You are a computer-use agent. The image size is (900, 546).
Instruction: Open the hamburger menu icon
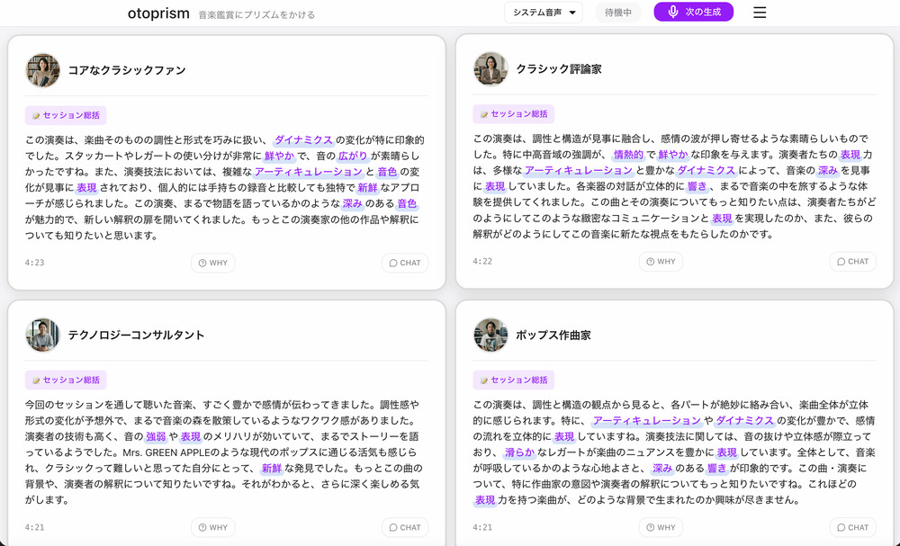pyautogui.click(x=760, y=12)
